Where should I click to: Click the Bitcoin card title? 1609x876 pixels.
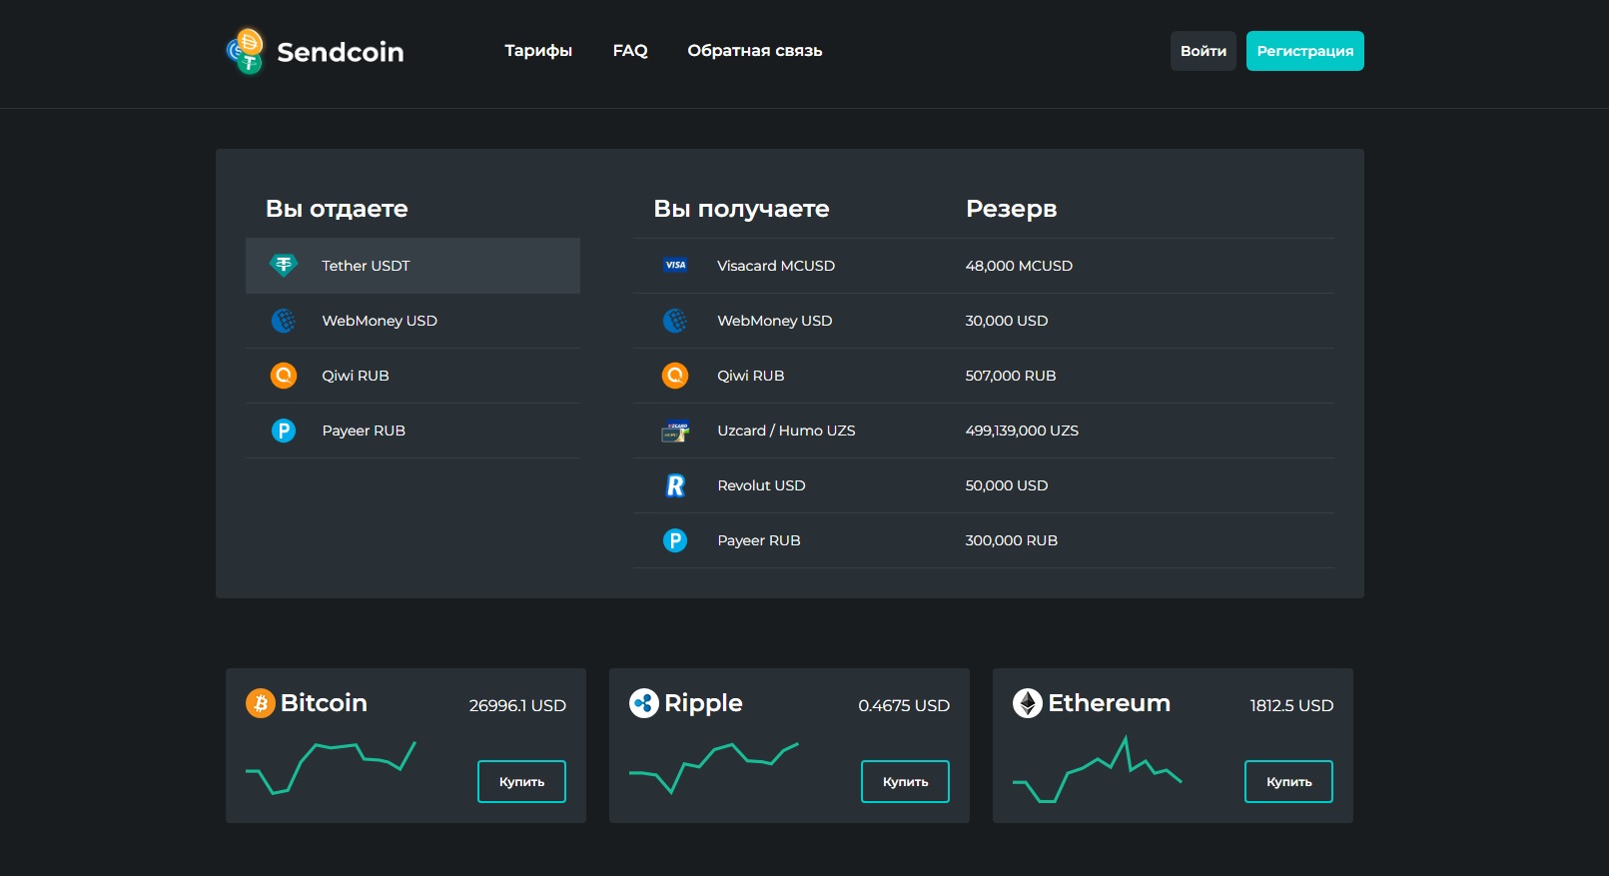click(324, 703)
